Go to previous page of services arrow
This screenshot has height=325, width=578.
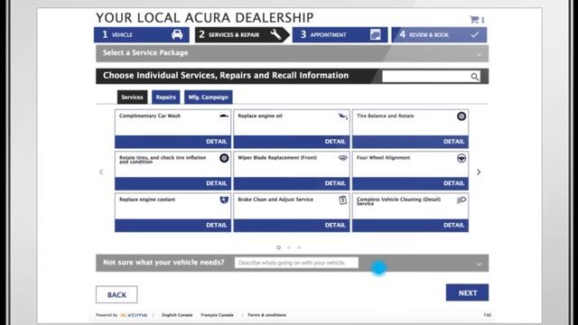(x=101, y=172)
